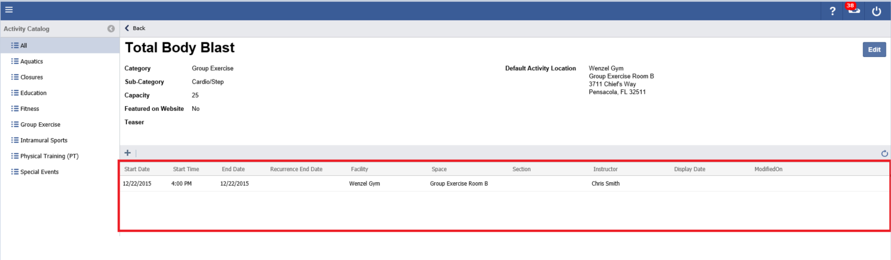This screenshot has height=260, width=891.
Task: Sort by Instructor column header
Action: 605,169
